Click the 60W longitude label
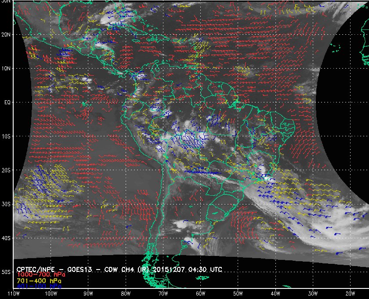This screenshot has height=299, width=369. point(200,294)
